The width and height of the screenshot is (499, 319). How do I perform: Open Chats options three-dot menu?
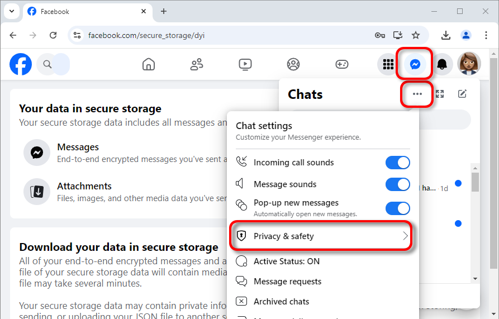point(417,94)
